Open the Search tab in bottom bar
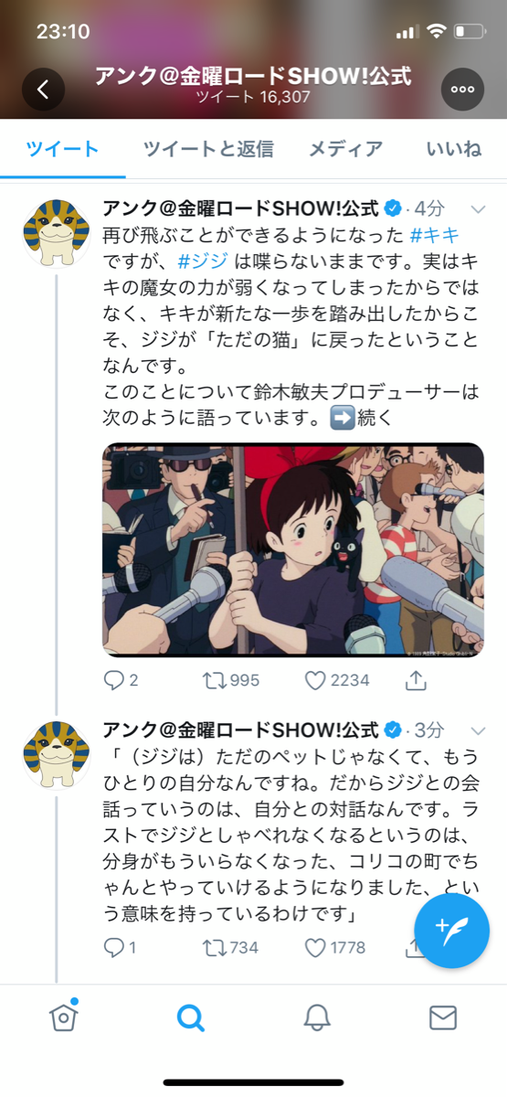507x1097 pixels. [x=190, y=1017]
